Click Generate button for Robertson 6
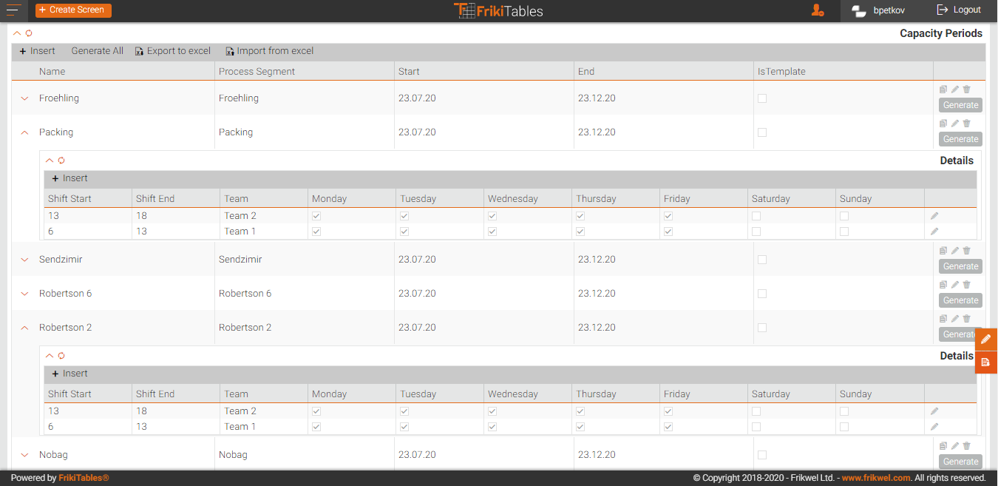The image size is (998, 486). 960,300
